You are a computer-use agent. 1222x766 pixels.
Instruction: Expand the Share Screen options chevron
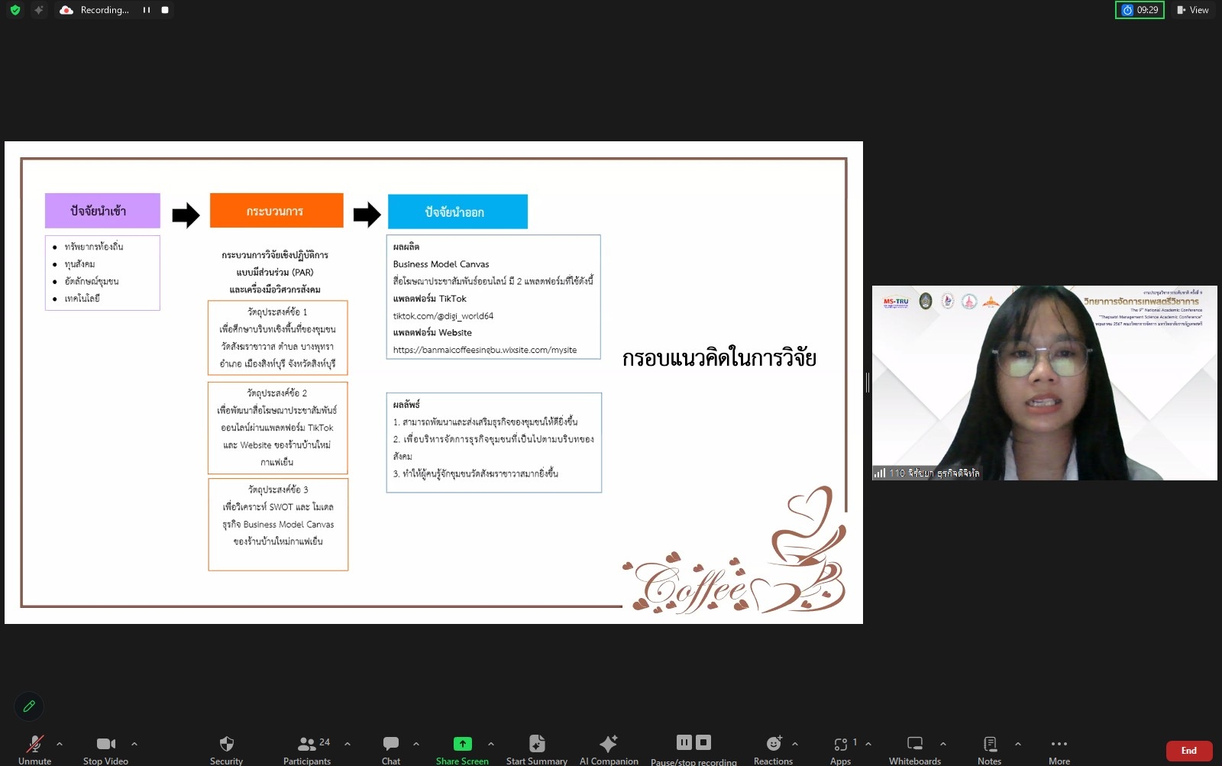coord(491,744)
